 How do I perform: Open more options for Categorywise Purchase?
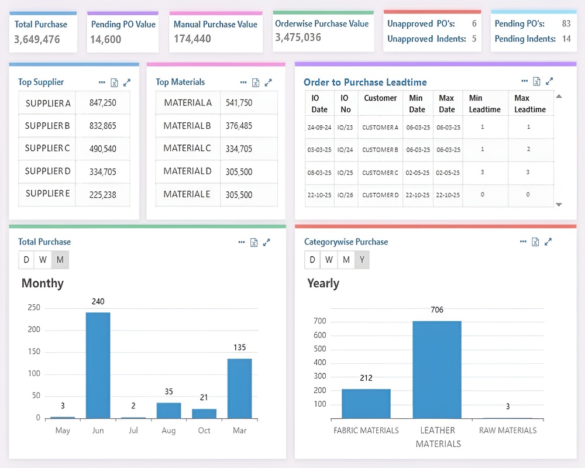point(523,242)
